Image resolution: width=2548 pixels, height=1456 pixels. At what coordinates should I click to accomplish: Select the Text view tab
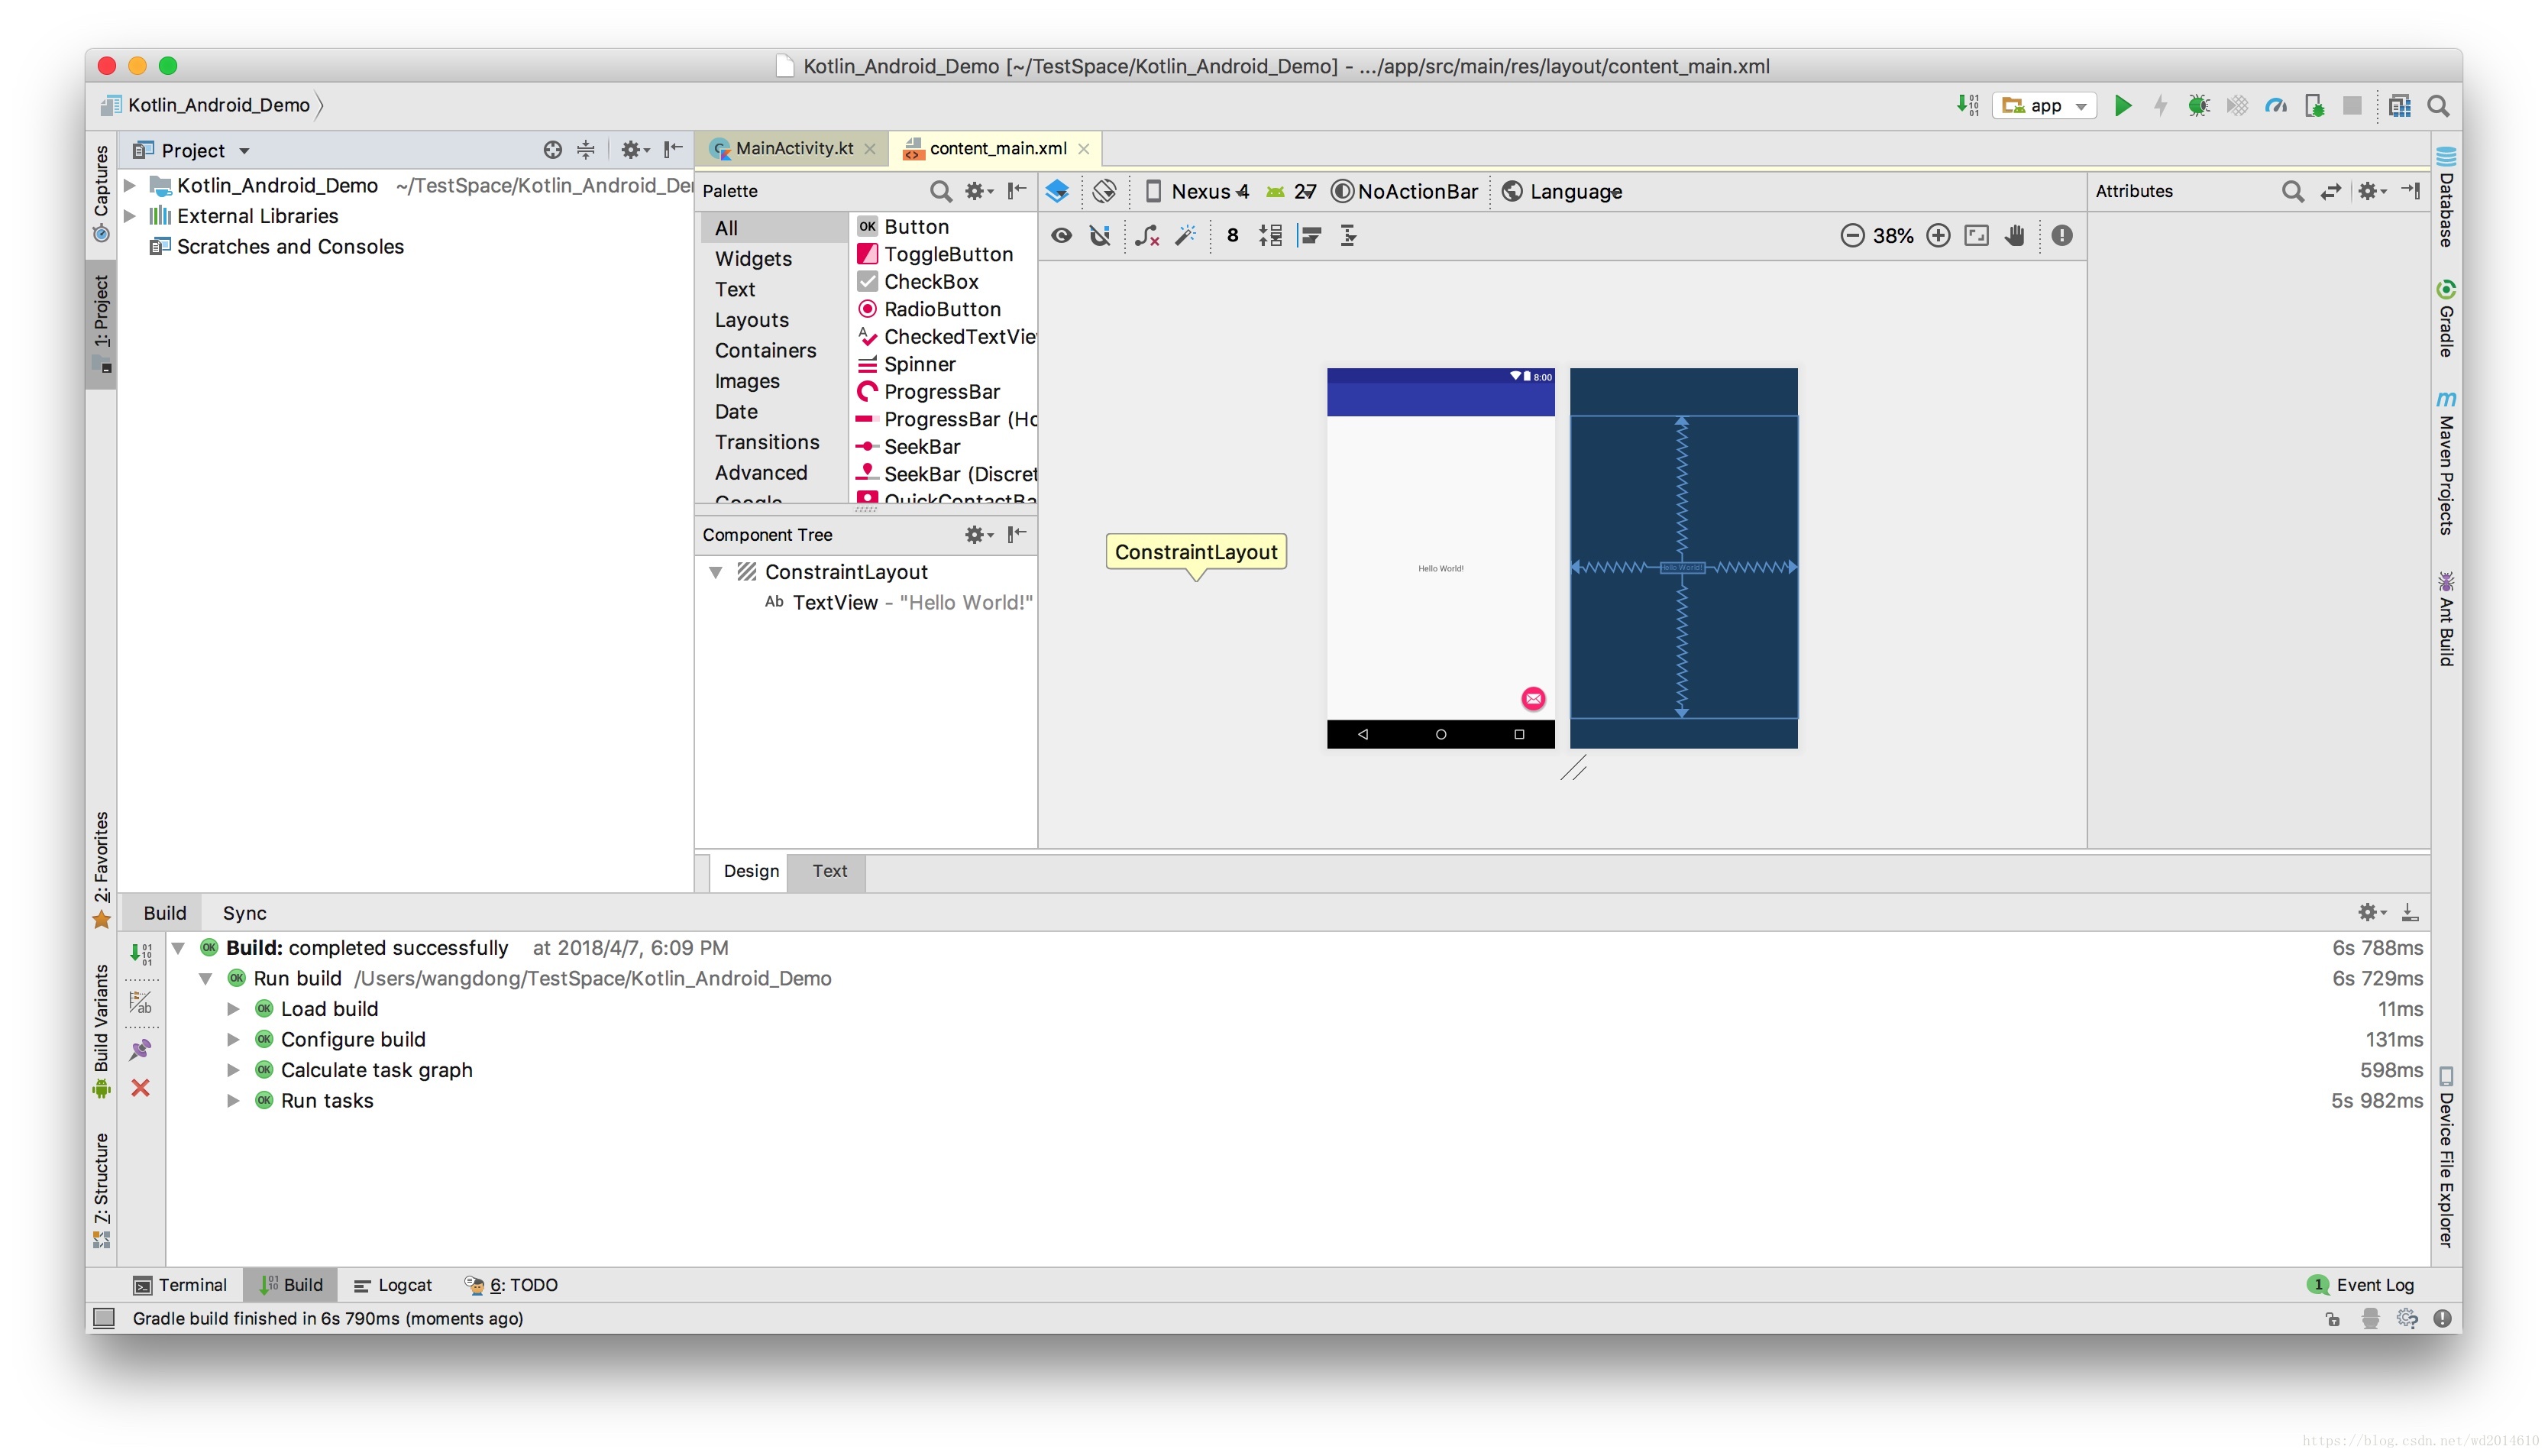(828, 872)
